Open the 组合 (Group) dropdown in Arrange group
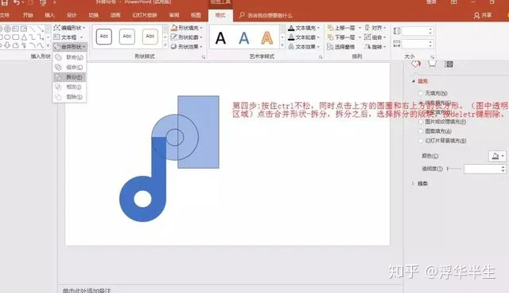The image size is (509, 293). [375, 37]
